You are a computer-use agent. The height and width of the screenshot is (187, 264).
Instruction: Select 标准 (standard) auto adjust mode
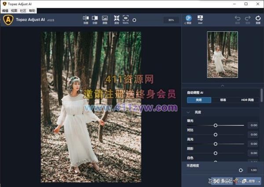pos(223,100)
